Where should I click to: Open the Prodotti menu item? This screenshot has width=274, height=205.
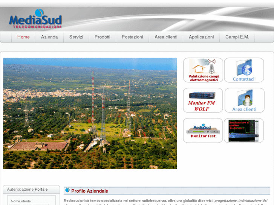coord(103,37)
